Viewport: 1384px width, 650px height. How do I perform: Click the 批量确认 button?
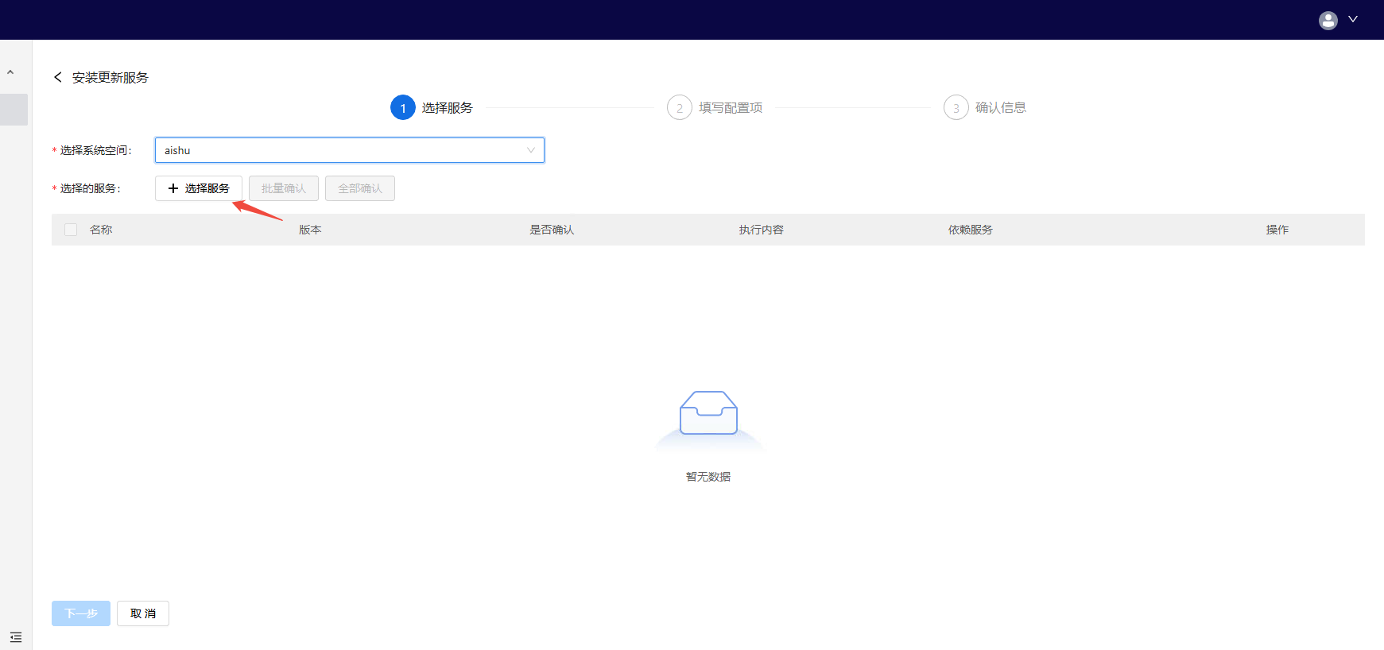(284, 188)
